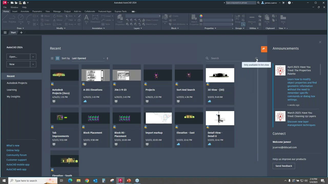Screen dimensions: 328x184
Task: Select the Start file tab
Action: pos(13,32)
